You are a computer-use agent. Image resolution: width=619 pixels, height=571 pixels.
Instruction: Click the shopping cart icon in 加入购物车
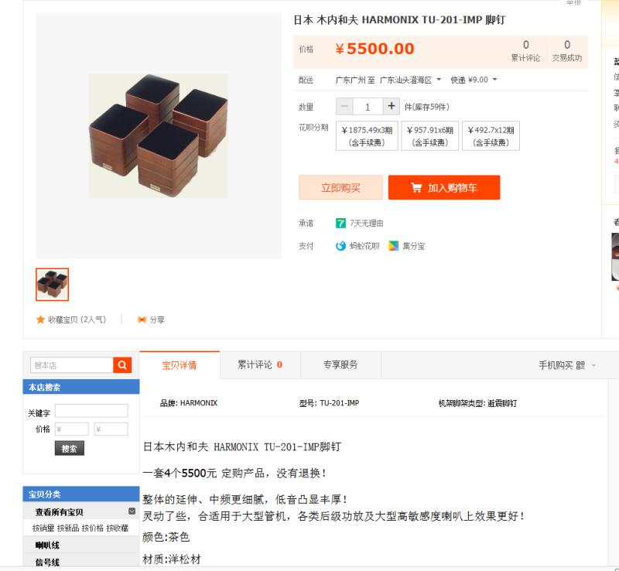click(416, 187)
